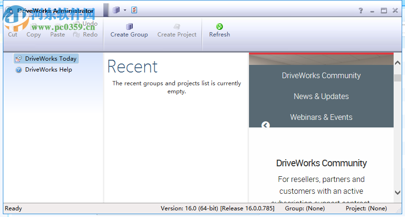Click the DriveWorks Today calendar icon
405x217 pixels.
(18, 59)
